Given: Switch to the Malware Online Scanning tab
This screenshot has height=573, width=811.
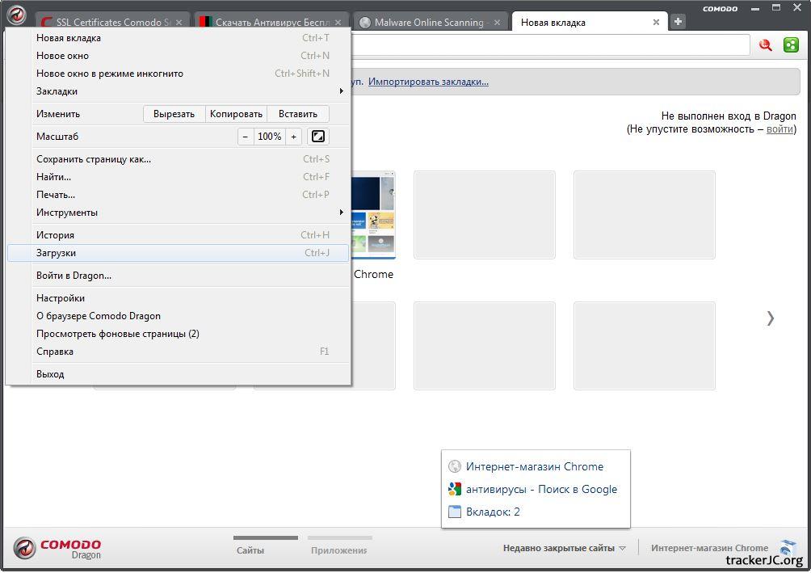Looking at the screenshot, I should point(428,23).
